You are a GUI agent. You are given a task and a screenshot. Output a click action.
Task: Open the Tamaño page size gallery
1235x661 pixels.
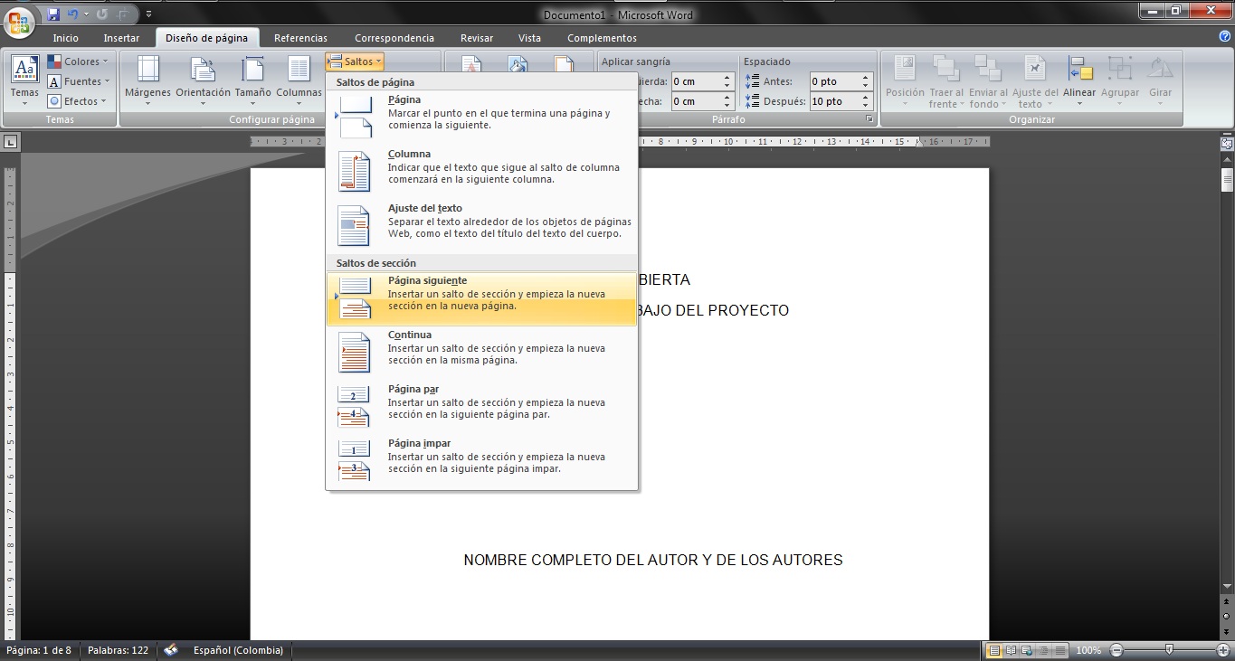pos(252,80)
